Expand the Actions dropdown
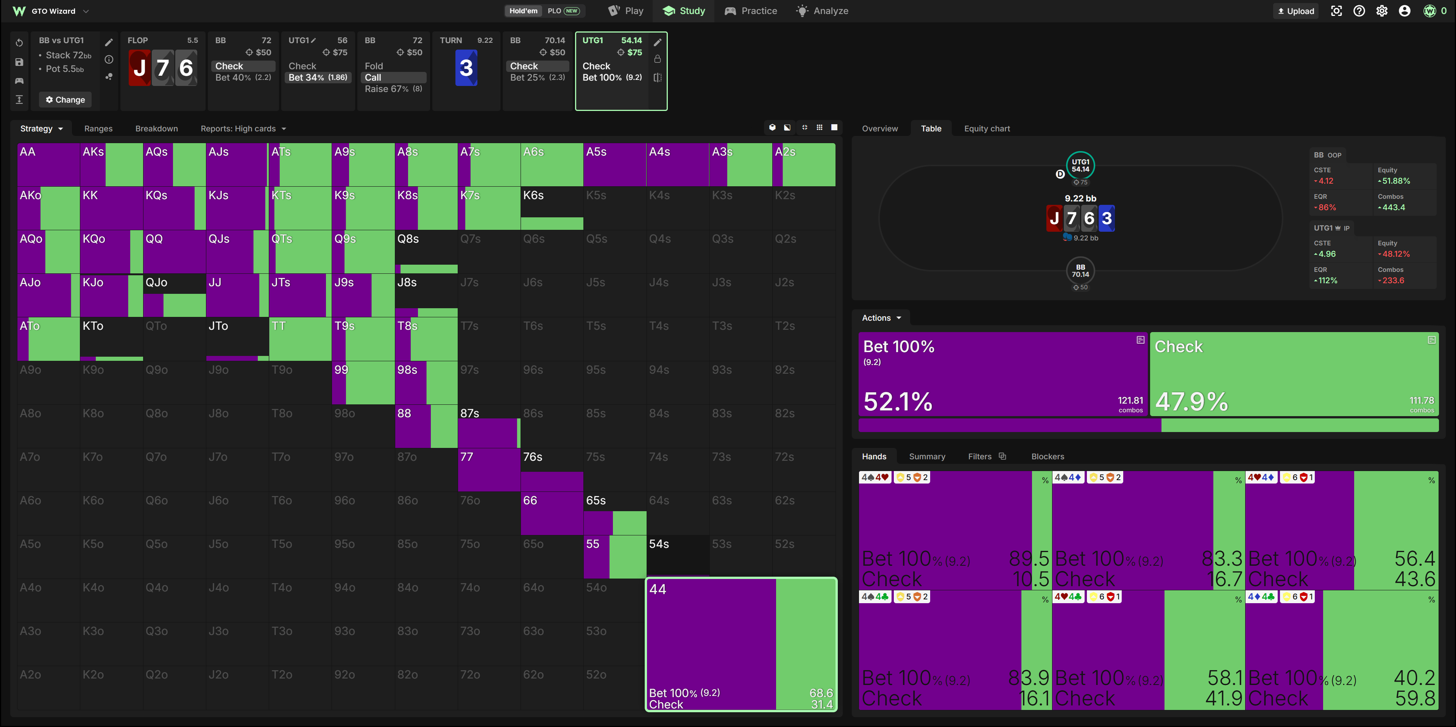Screen dimensions: 1456x727 [x=881, y=318]
